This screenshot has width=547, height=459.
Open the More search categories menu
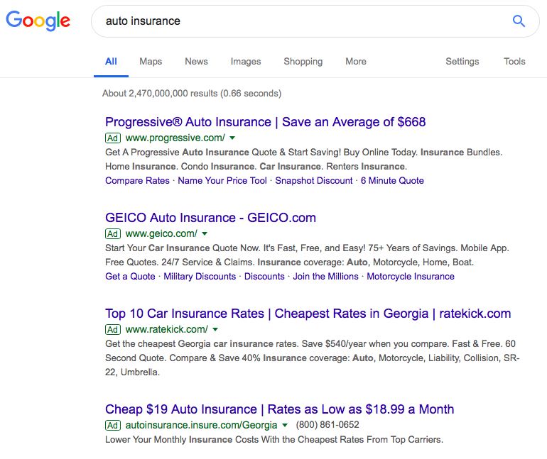[356, 61]
